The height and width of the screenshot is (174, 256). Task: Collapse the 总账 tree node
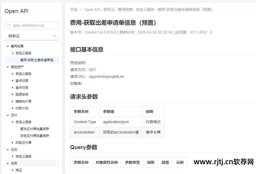(x=8, y=163)
